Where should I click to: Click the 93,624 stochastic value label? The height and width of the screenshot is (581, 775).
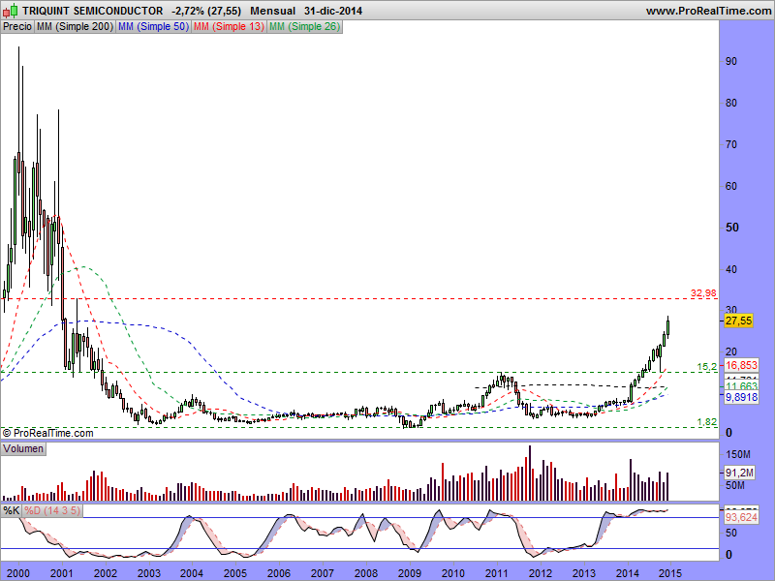coord(741,517)
